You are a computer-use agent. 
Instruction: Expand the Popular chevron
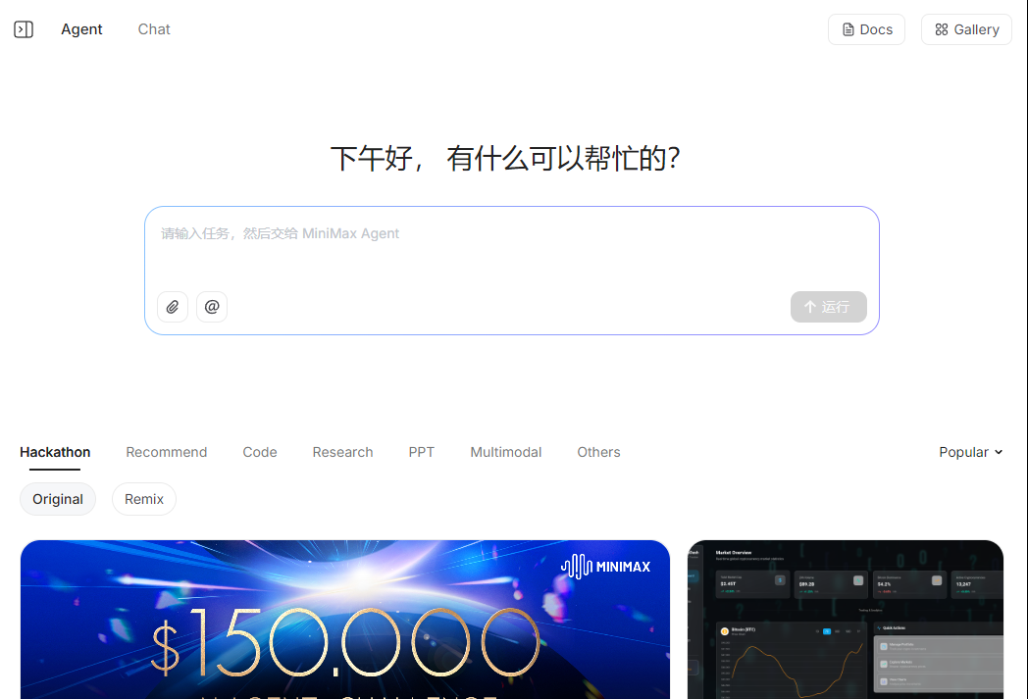click(x=998, y=452)
